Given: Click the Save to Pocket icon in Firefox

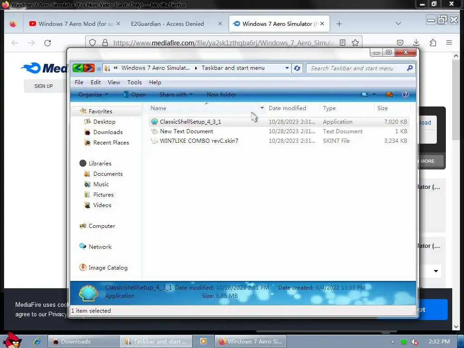Looking at the screenshot, I should 400,43.
